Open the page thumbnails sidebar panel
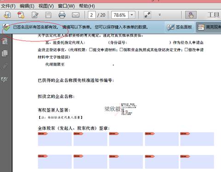The image size is (221, 172). coord(5,53)
